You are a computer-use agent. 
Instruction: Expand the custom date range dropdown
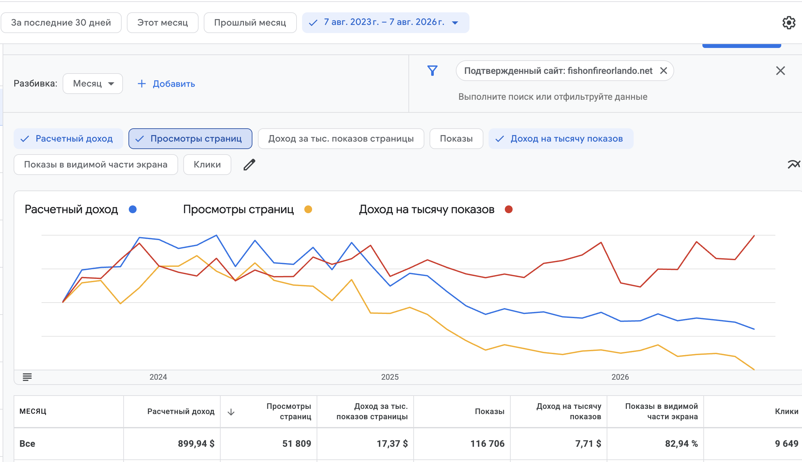(x=386, y=23)
